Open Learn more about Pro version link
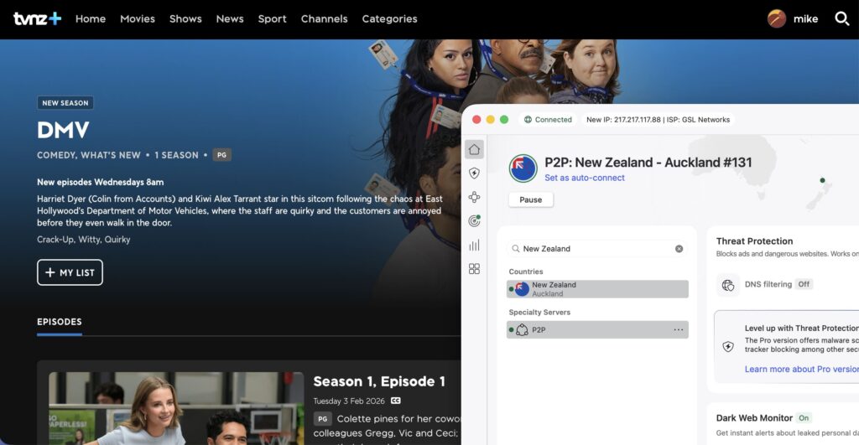Viewport: 859px width, 445px height. click(801, 369)
